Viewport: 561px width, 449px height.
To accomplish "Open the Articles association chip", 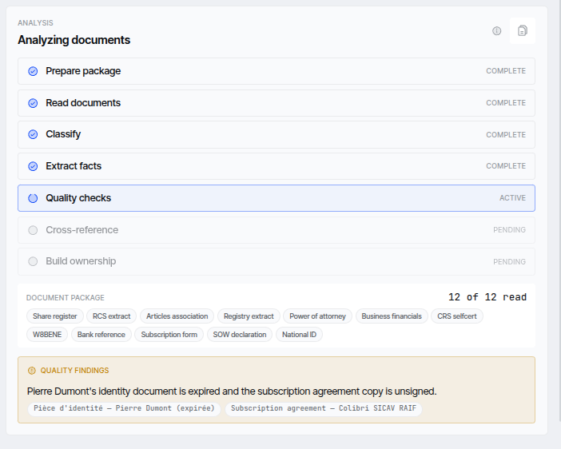I will [177, 316].
